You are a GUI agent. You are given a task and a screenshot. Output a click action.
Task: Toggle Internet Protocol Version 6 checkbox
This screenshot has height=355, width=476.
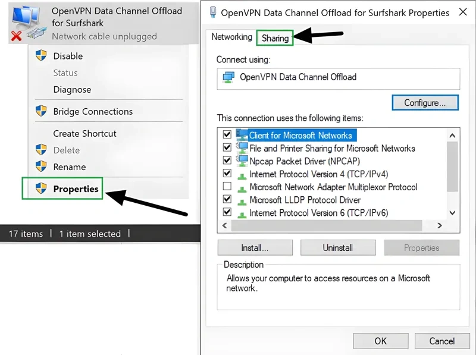click(x=227, y=212)
